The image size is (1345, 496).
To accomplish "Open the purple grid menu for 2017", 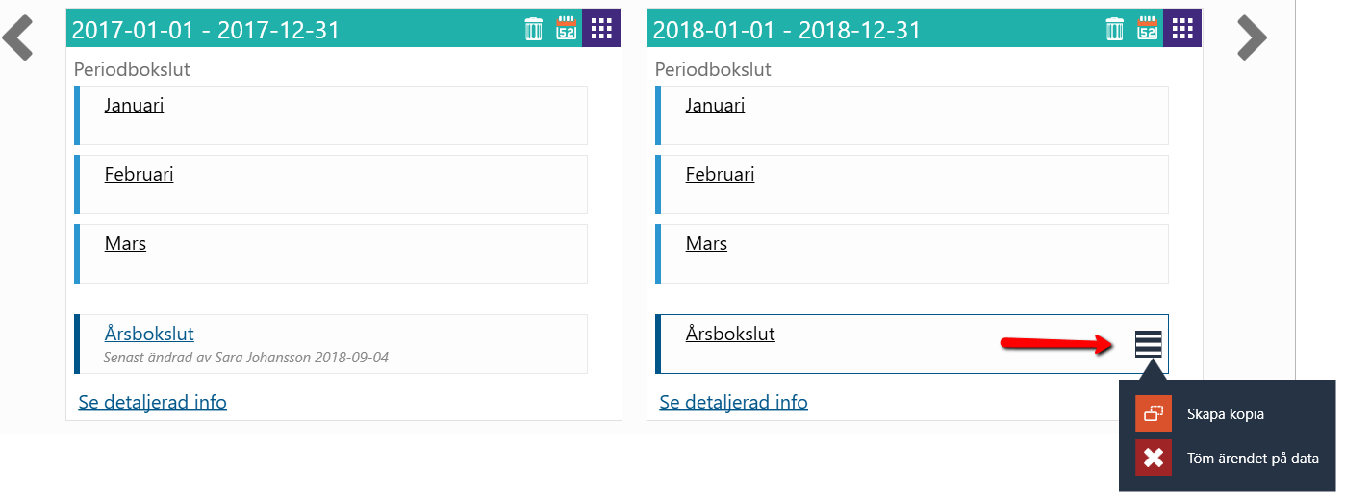I will point(601,28).
